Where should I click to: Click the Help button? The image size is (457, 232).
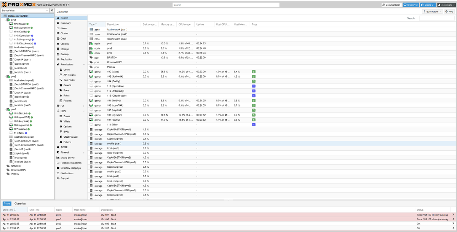449,12
